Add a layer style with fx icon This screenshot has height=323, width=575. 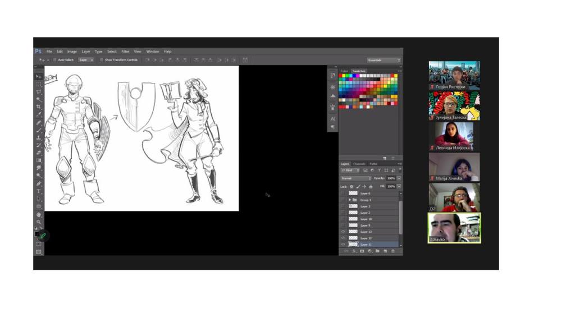(x=354, y=251)
